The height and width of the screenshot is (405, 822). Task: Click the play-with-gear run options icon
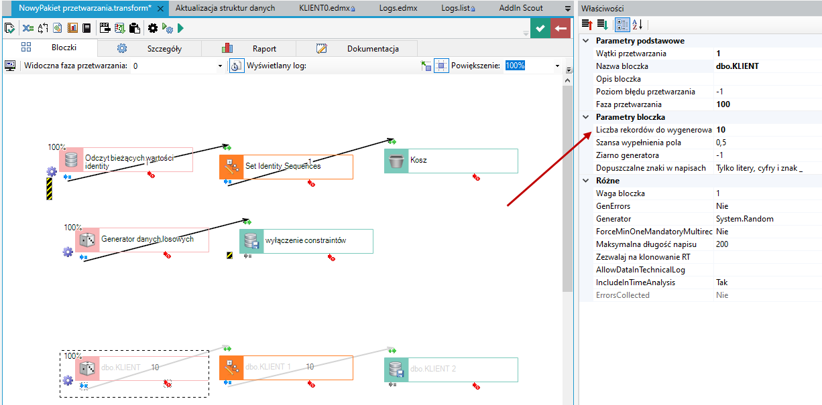(168, 28)
